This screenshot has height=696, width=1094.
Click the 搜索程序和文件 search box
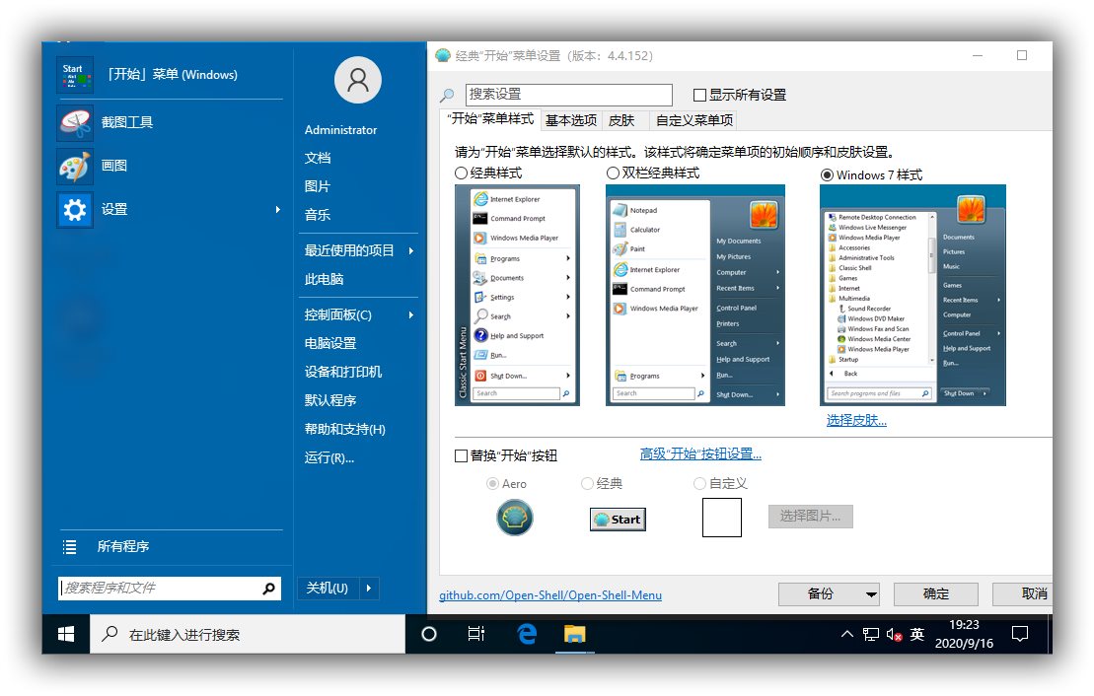click(x=170, y=589)
